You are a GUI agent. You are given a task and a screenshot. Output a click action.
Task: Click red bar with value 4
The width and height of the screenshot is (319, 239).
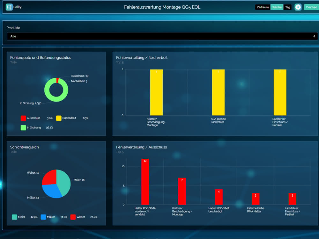[x=219, y=197]
